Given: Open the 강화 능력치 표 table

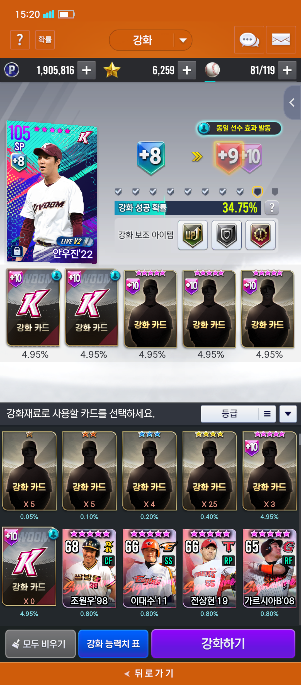Looking at the screenshot, I should tap(113, 644).
